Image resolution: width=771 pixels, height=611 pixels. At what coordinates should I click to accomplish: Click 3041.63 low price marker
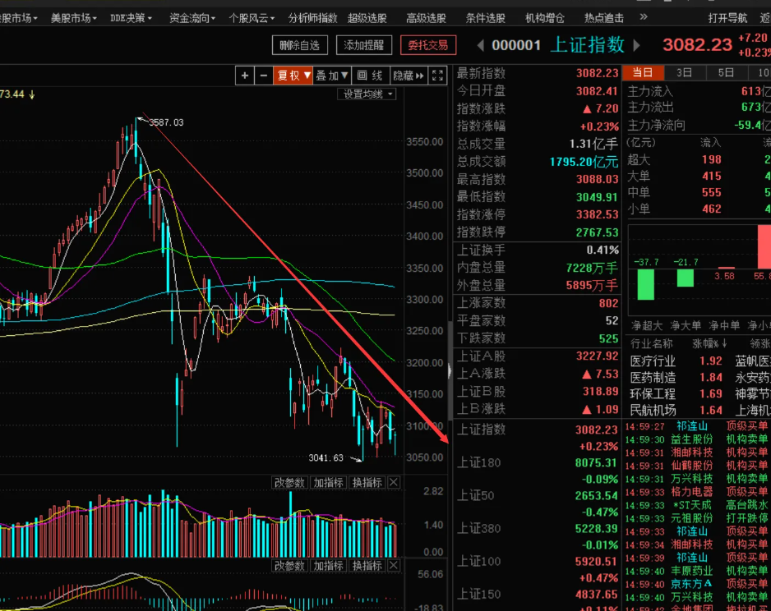pyautogui.click(x=325, y=458)
